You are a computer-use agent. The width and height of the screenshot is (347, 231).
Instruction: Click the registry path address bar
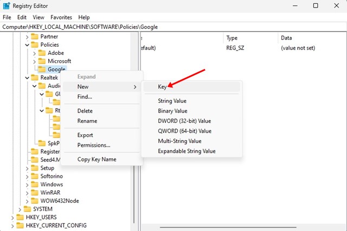tap(173, 27)
